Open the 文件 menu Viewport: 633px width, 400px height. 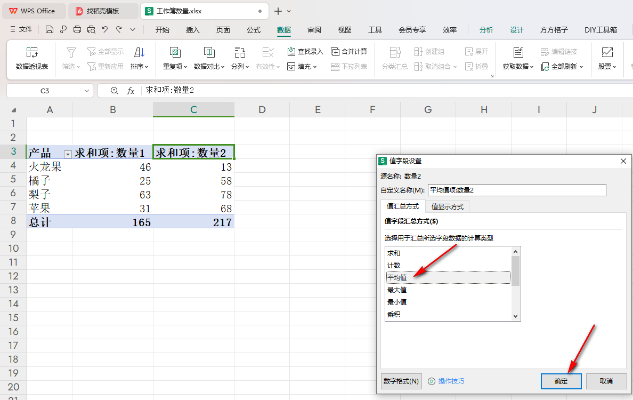21,29
